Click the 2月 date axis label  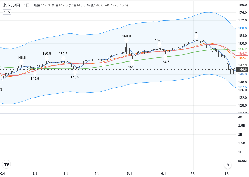click(x=35, y=173)
